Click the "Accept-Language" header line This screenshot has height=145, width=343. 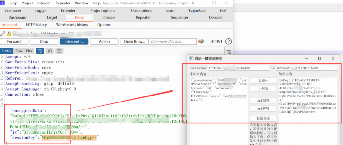click(41, 89)
